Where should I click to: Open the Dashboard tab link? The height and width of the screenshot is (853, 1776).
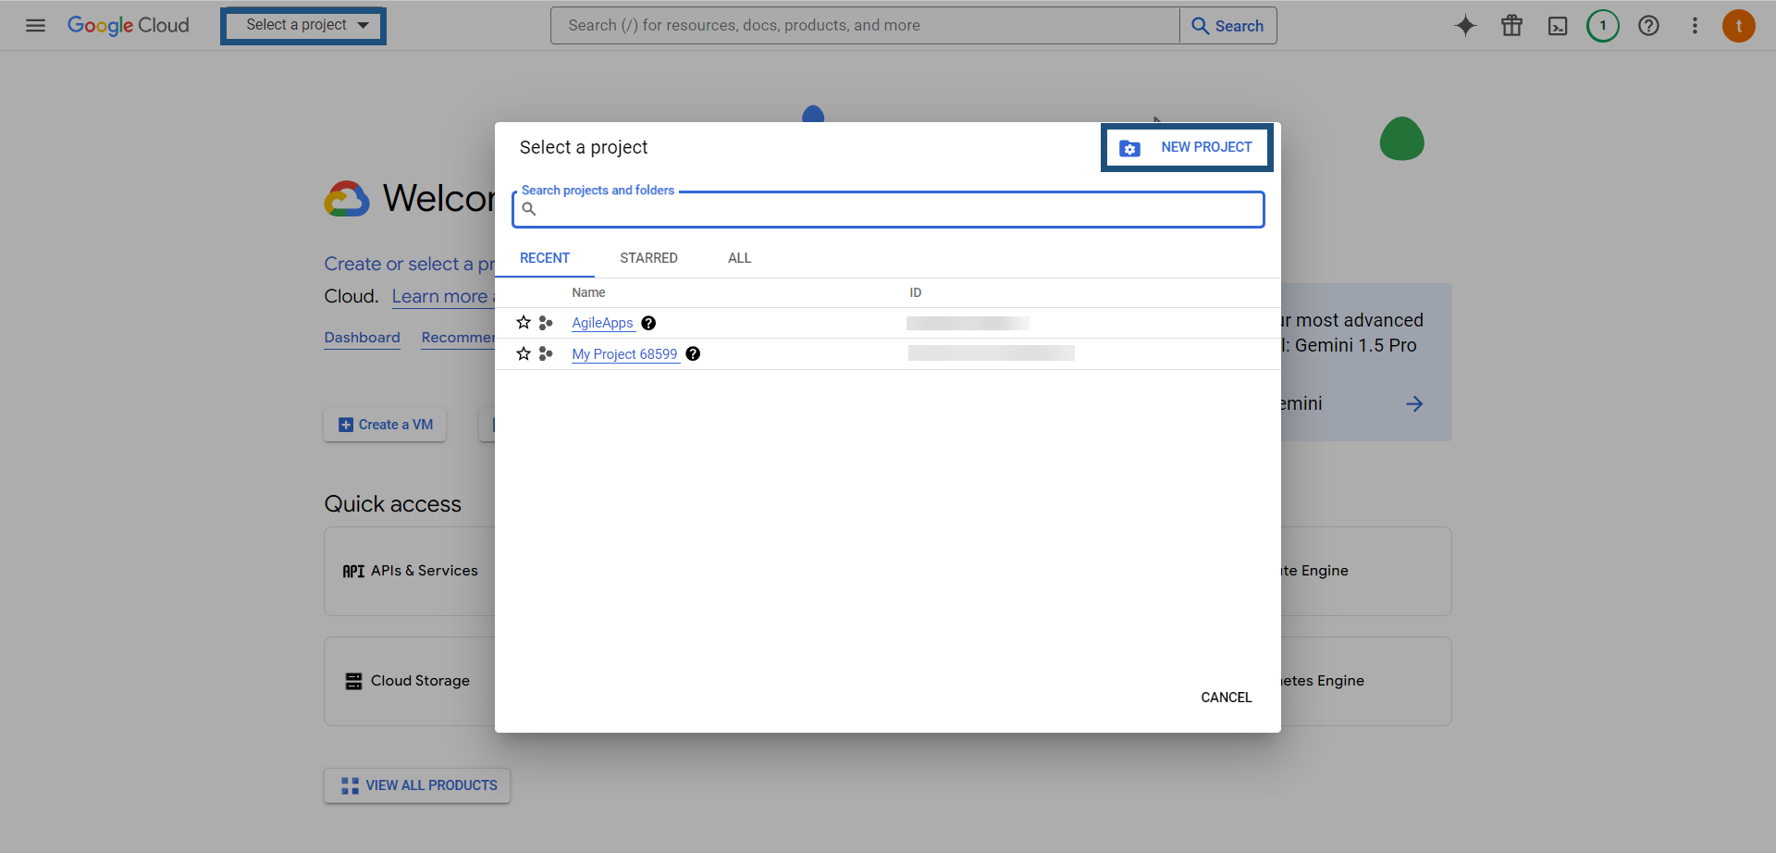(362, 338)
